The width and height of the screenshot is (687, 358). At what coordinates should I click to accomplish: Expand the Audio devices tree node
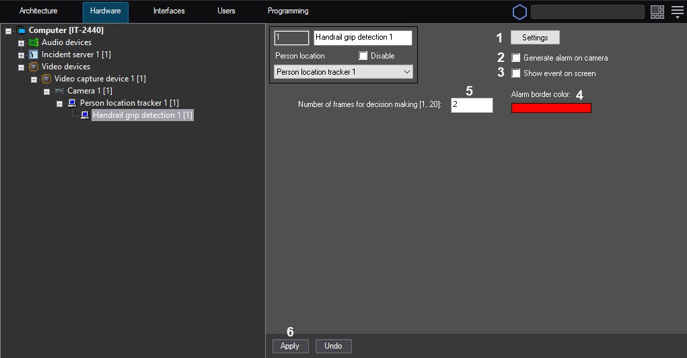pyautogui.click(x=21, y=43)
